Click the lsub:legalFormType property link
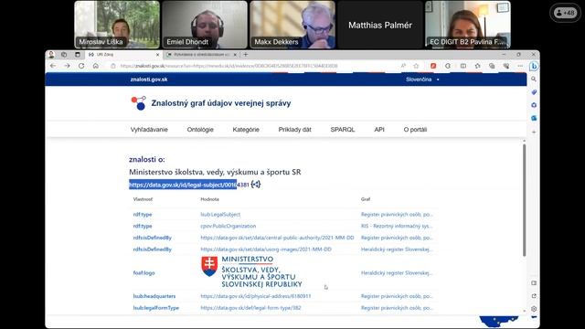 coord(156,308)
